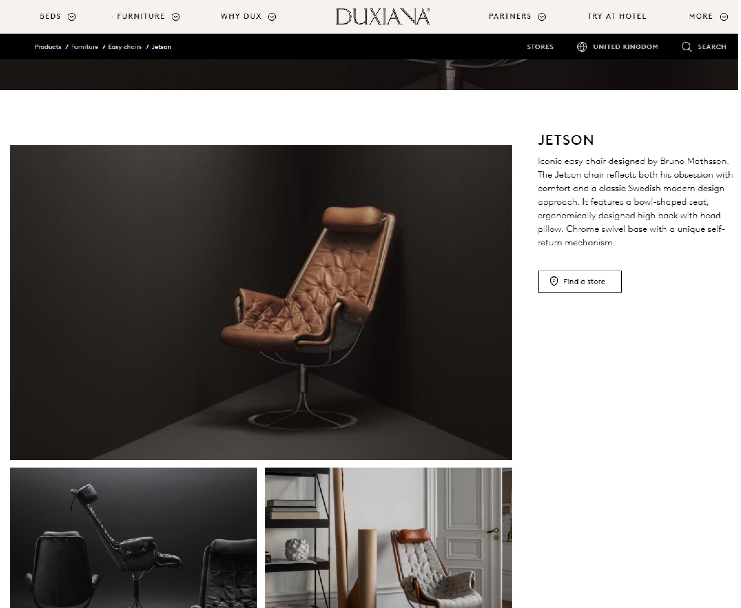The width and height of the screenshot is (741, 608).
Task: Choose United Kingdom region selector
Action: tap(617, 47)
